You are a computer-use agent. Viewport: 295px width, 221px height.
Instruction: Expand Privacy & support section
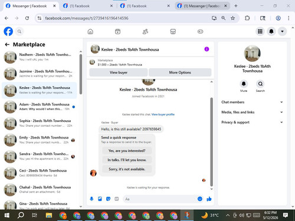253,122
